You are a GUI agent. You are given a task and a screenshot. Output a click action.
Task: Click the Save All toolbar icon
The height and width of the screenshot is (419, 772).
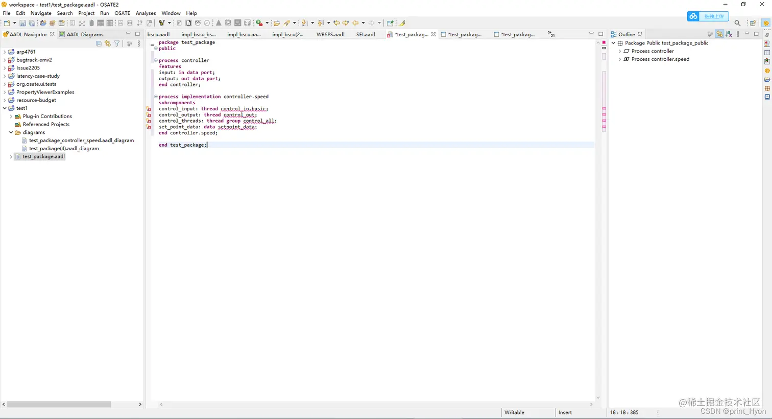coord(32,23)
